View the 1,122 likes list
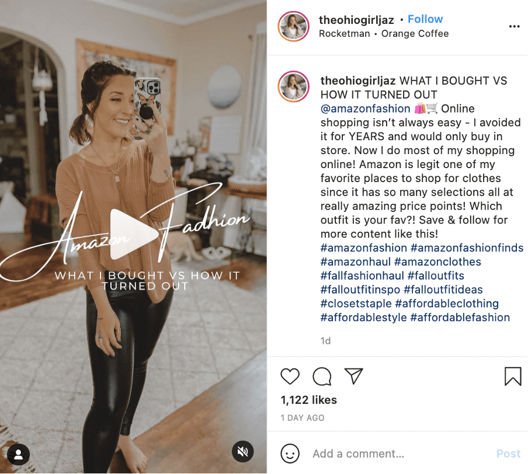This screenshot has width=528, height=474. coord(308,400)
